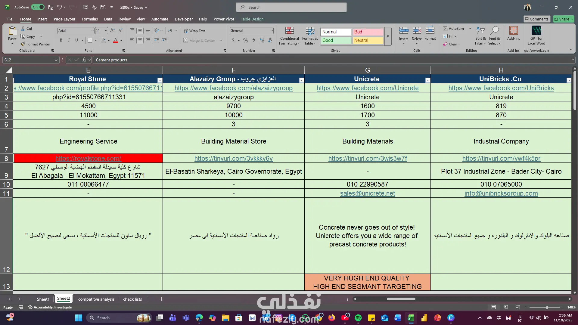Click the zoom slider handle
This screenshot has height=325, width=578.
click(x=547, y=307)
